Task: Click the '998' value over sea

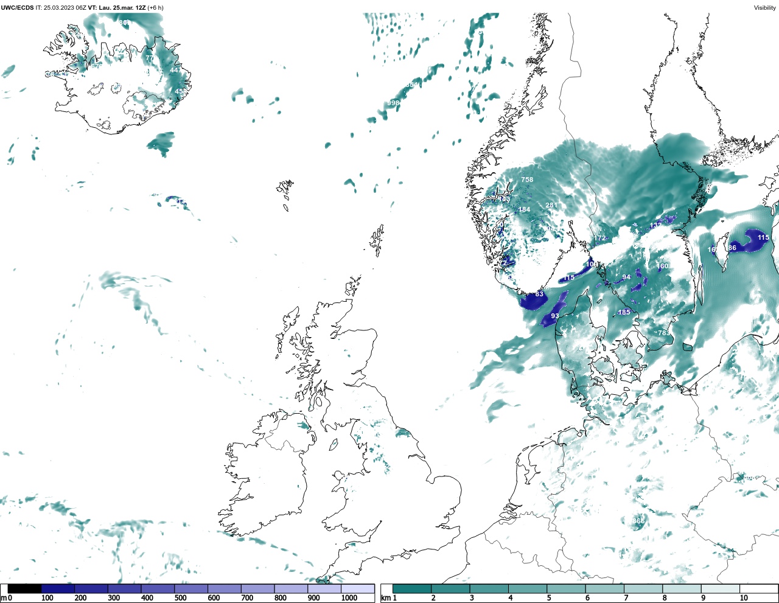Action: 393,103
